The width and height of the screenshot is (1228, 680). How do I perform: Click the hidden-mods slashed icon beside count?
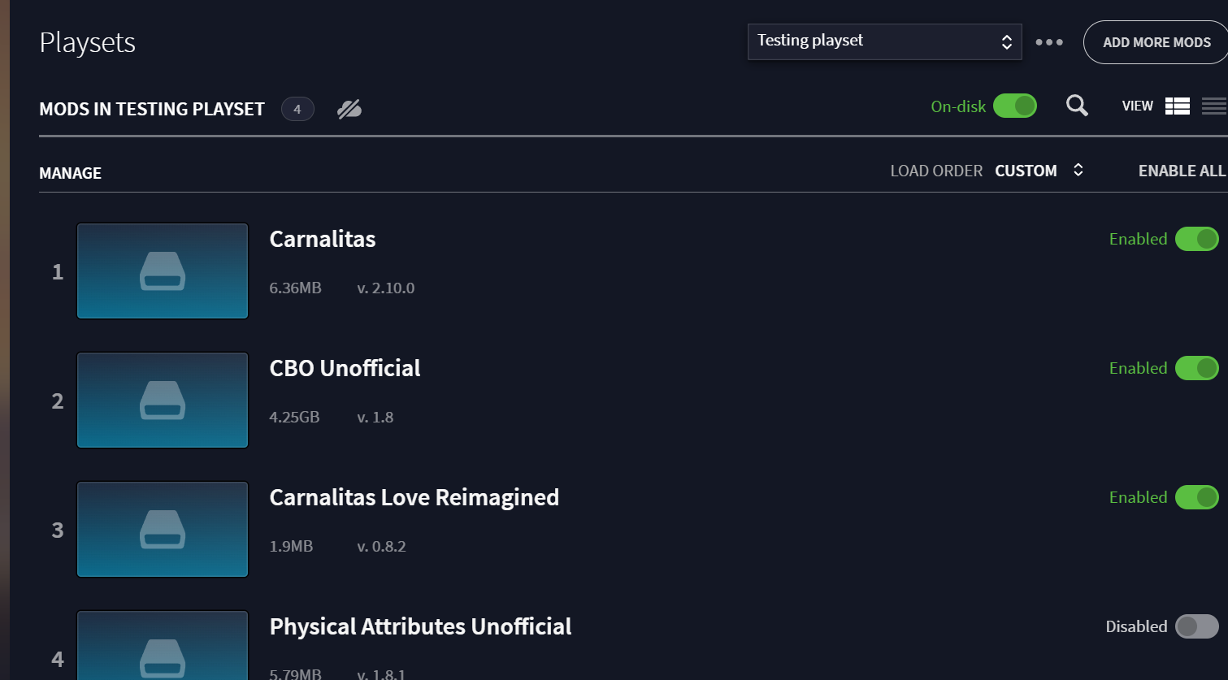[x=349, y=109]
